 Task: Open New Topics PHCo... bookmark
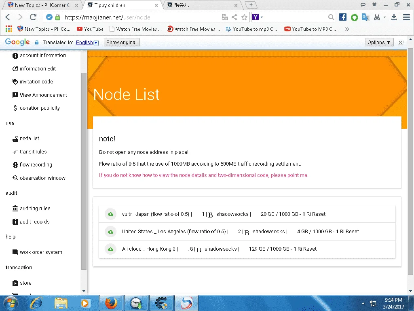pyautogui.click(x=44, y=29)
